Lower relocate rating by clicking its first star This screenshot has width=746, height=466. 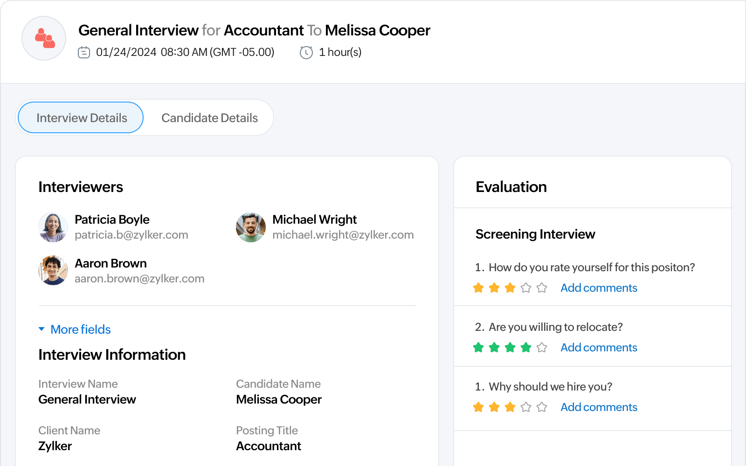[x=478, y=348]
